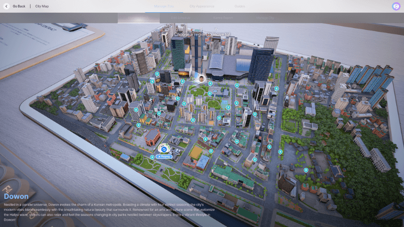The height and width of the screenshot is (227, 404).
Task: Open the City Appearance tab
Action: click(x=203, y=6)
